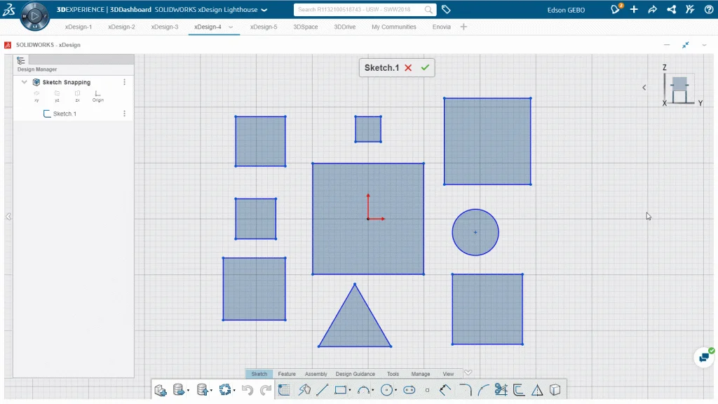Open the 3DEXPERIENCE compass
718x404 pixels.
34,16
